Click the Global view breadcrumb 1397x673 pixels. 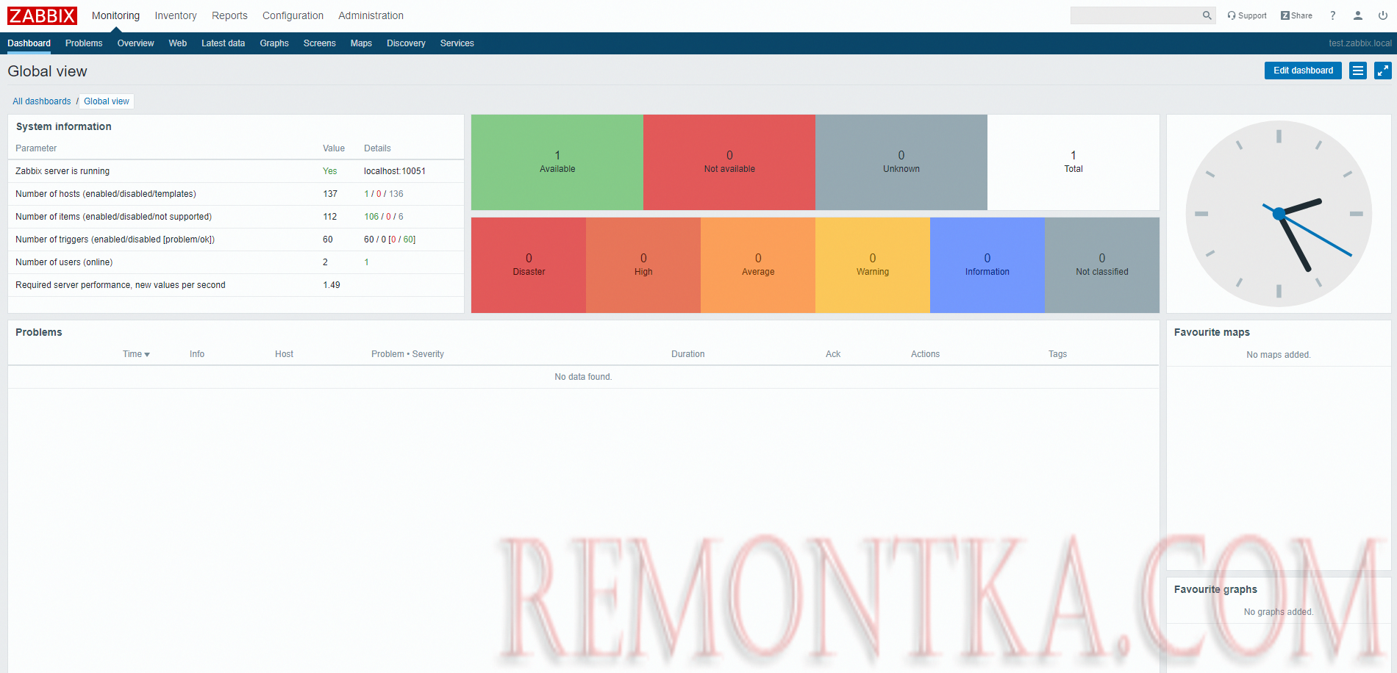point(107,101)
